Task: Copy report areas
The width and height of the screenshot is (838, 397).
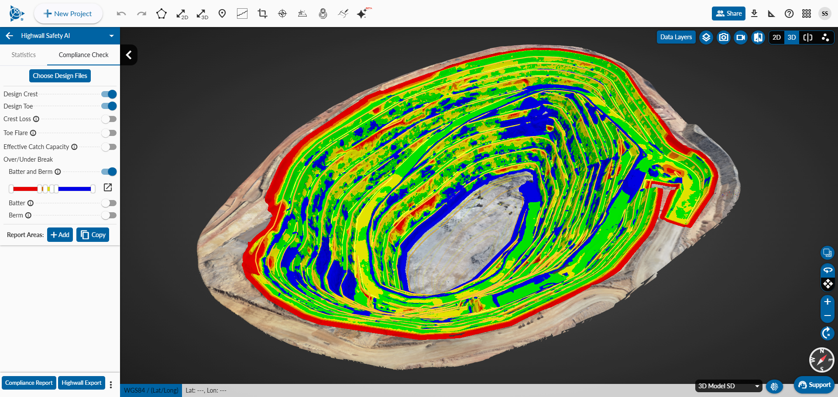Action: point(93,235)
